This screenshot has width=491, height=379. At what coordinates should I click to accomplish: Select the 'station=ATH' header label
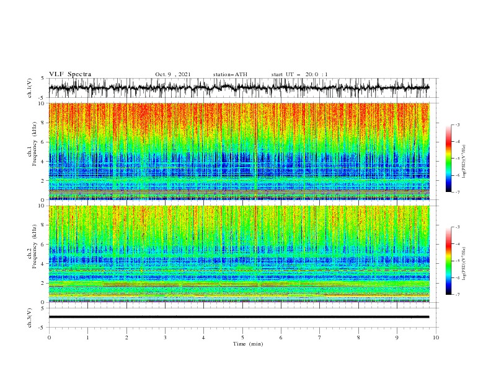coord(230,74)
